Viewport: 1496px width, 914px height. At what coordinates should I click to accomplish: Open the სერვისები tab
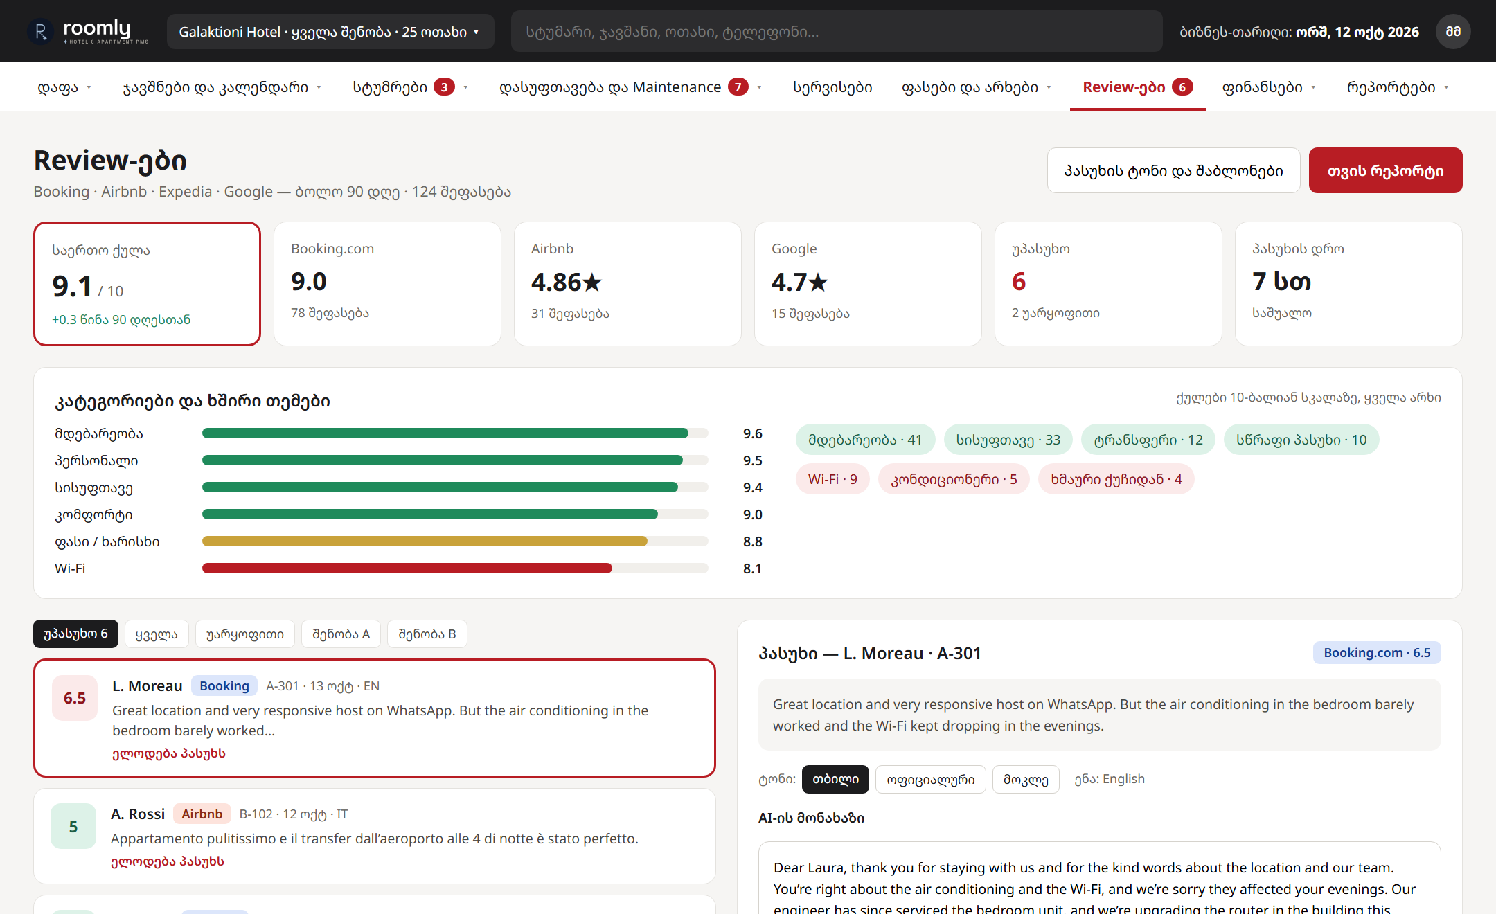tap(832, 87)
